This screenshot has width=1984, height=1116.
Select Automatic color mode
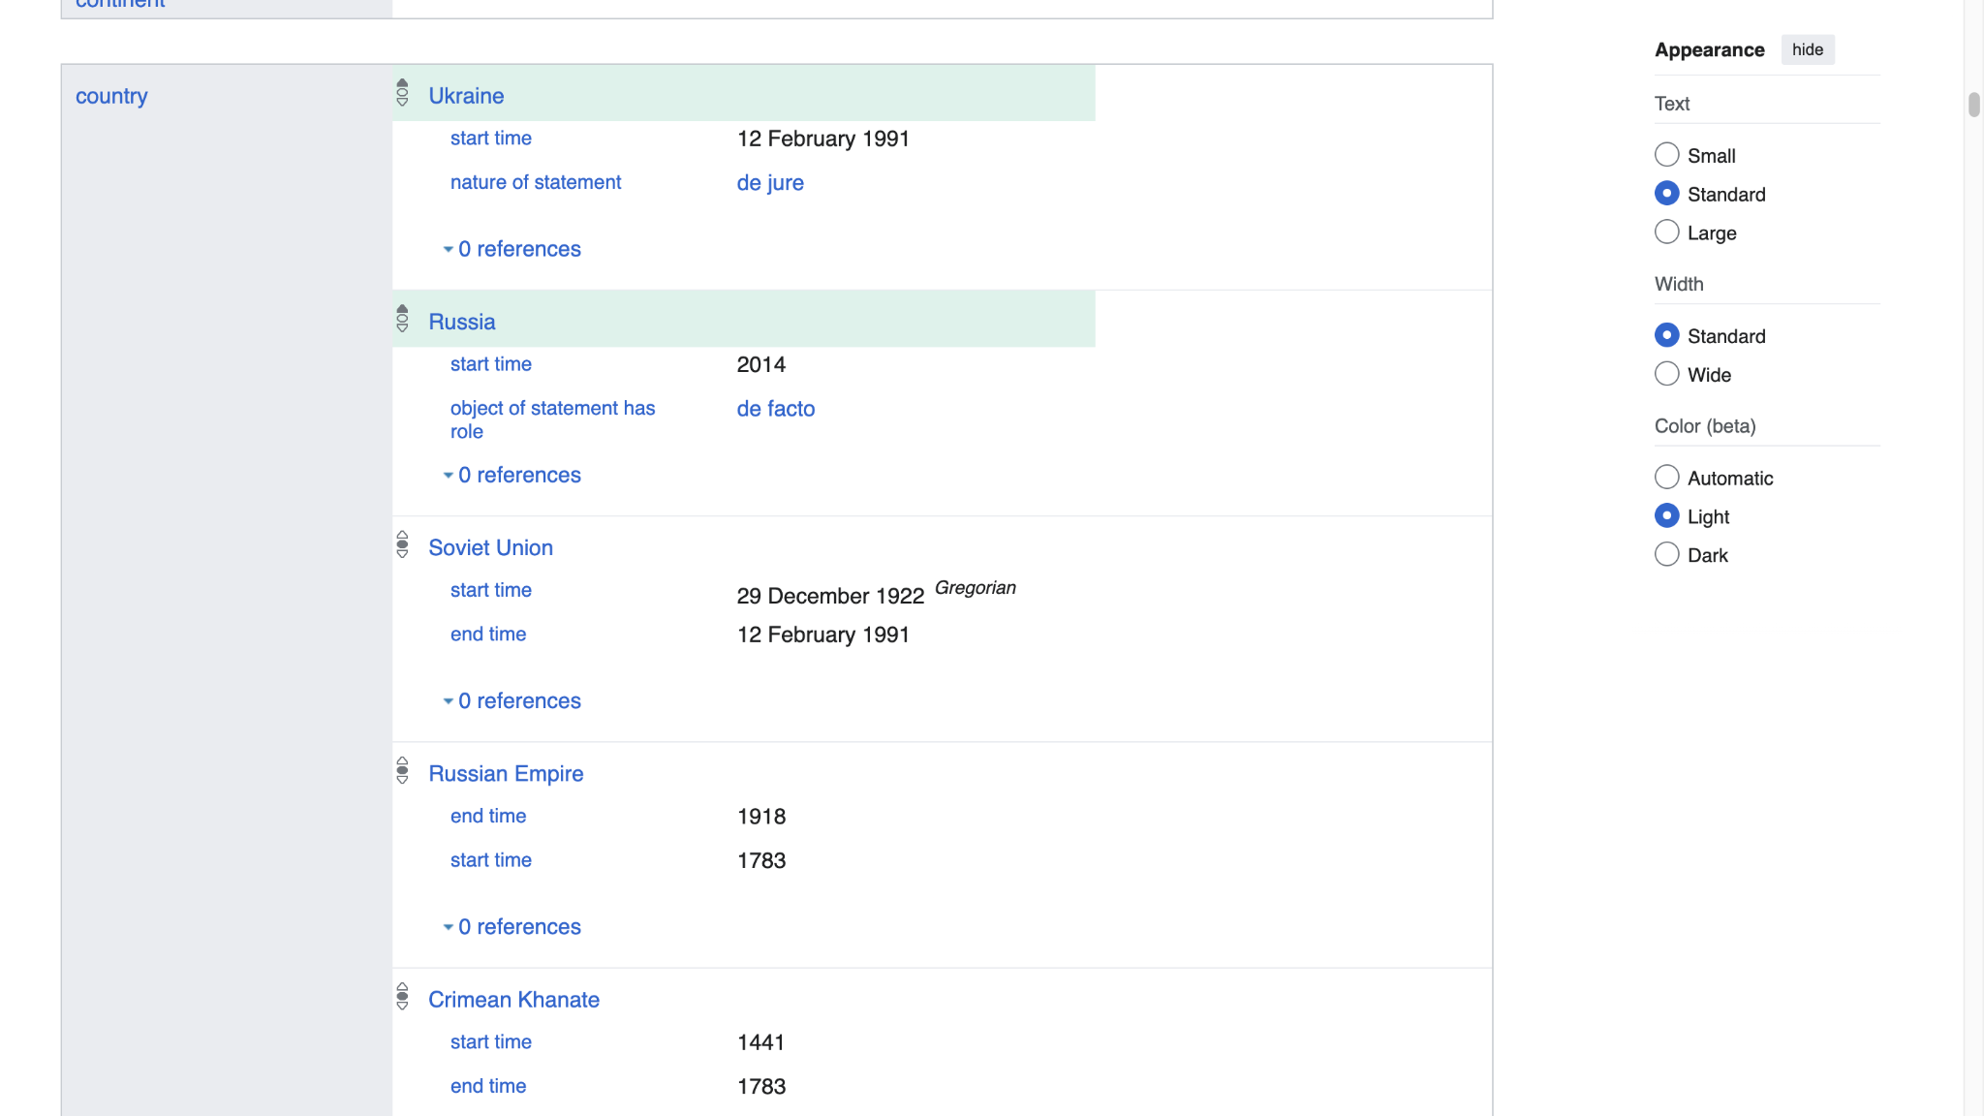point(1666,478)
